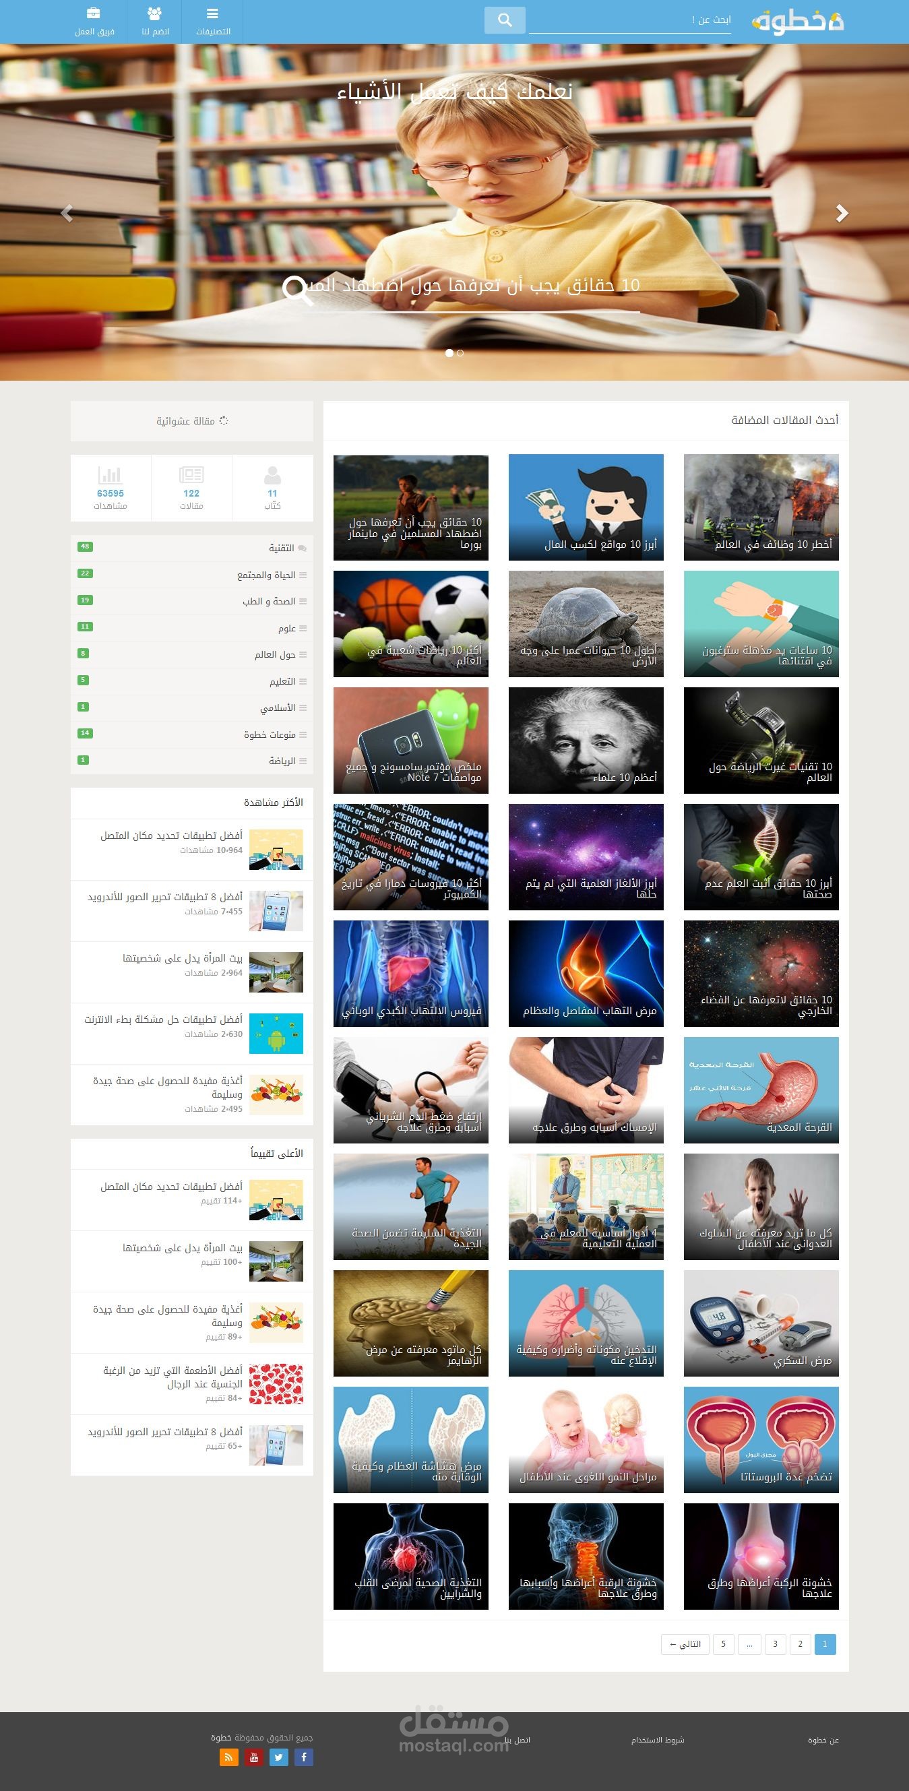Open the اتصل بنا footer link
909x1791 pixels.
(x=517, y=1740)
